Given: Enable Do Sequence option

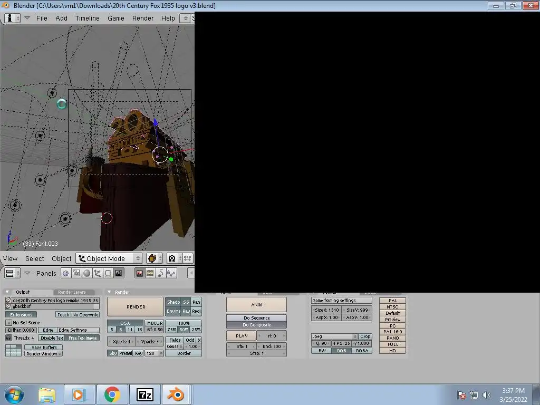Looking at the screenshot, I should click(x=257, y=318).
